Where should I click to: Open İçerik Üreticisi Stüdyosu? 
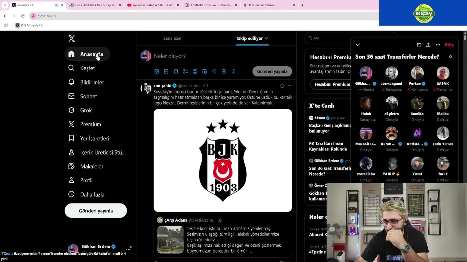pyautogui.click(x=97, y=152)
